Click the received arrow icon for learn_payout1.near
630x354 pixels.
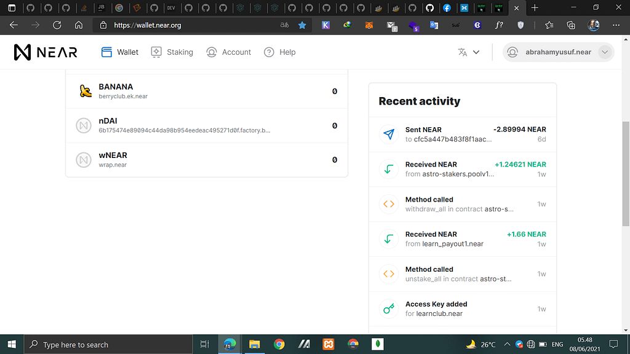click(x=389, y=239)
